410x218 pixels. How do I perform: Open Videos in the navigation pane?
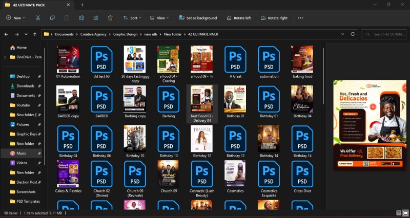pos(22,163)
